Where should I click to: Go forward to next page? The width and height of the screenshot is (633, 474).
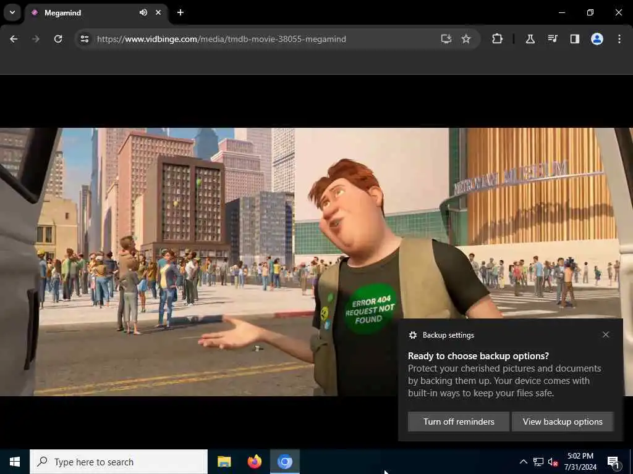pos(36,39)
